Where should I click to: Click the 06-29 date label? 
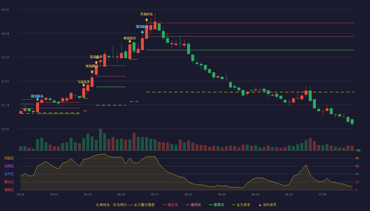click(289, 194)
